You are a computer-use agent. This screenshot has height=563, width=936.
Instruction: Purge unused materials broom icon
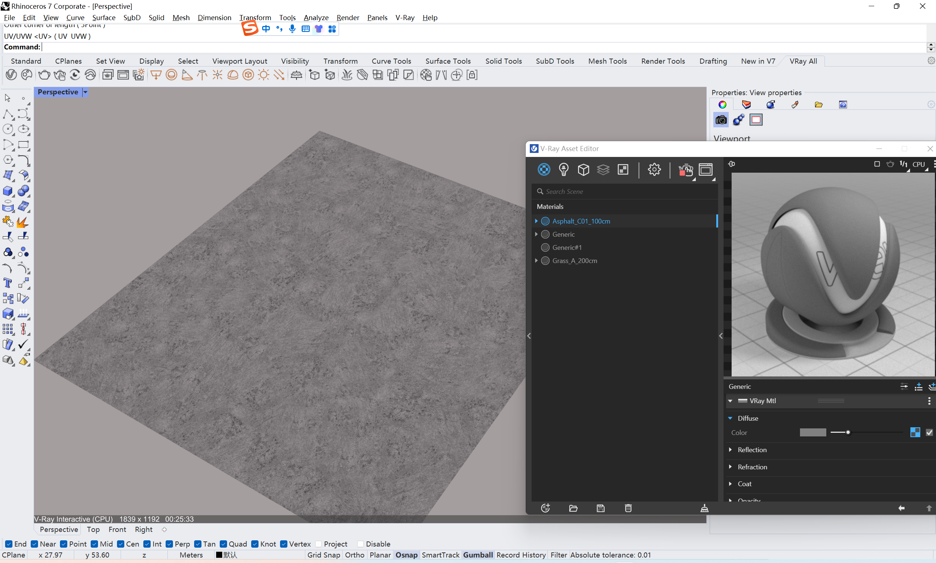click(x=704, y=508)
